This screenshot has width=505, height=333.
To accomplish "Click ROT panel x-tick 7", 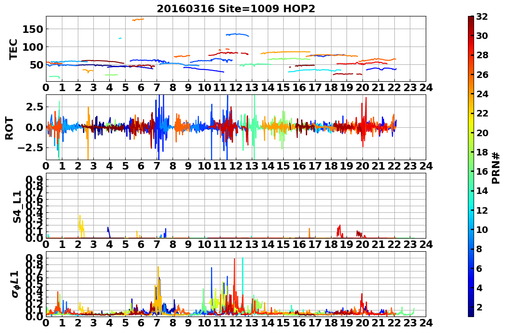I will (x=157, y=166).
